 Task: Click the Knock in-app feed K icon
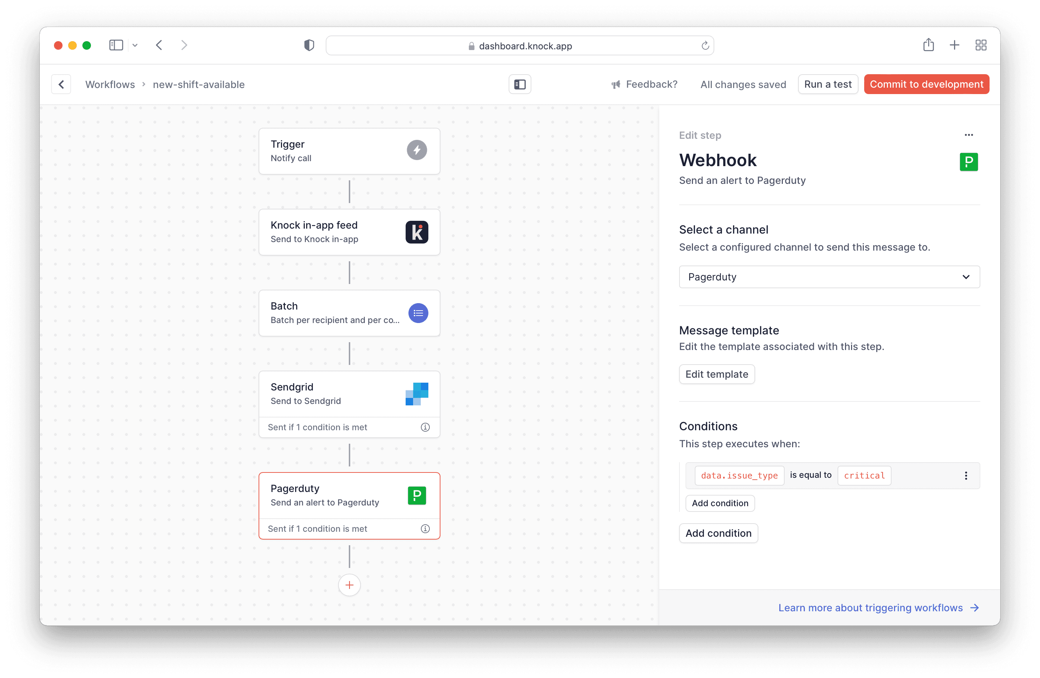416,232
